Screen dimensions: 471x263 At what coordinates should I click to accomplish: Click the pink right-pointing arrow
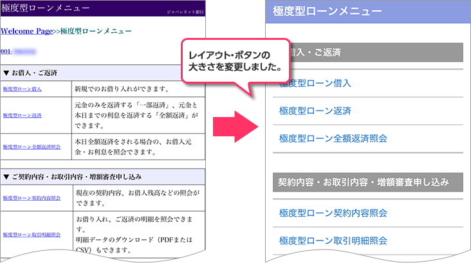[235, 123]
